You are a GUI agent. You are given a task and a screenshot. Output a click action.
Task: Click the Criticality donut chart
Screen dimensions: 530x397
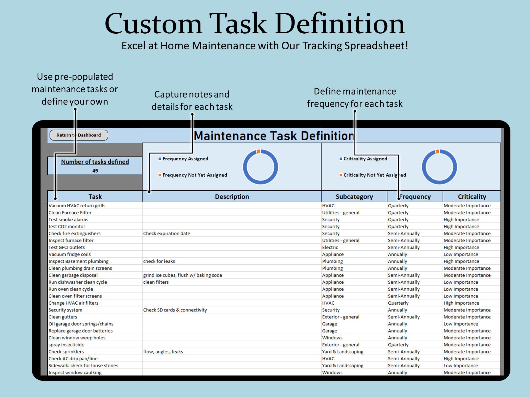(439, 167)
